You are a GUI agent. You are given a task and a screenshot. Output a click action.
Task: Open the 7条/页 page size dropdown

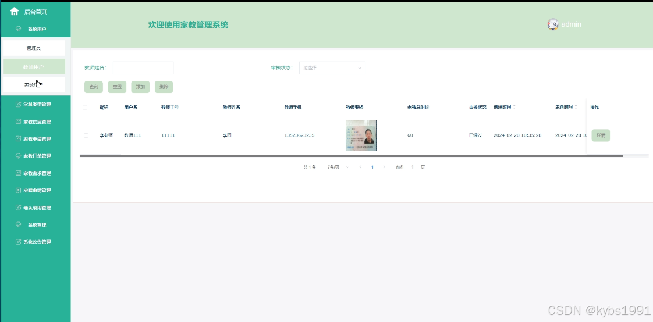(338, 167)
